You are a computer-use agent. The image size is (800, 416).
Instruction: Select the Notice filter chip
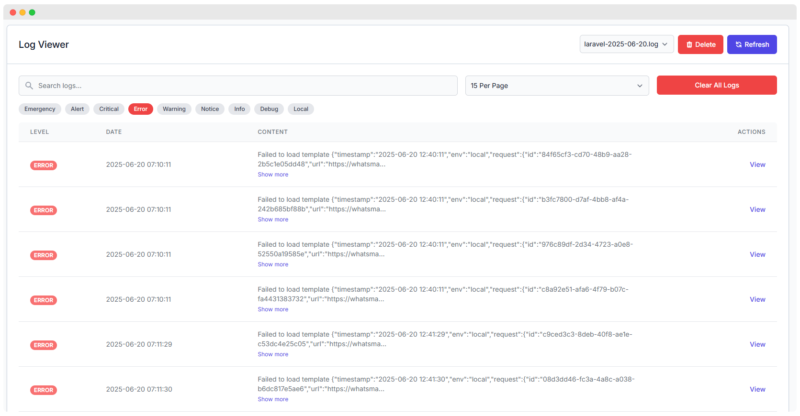point(210,109)
